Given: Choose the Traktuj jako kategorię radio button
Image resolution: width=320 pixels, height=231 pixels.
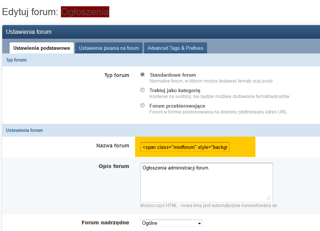Looking at the screenshot, I should coord(142,90).
